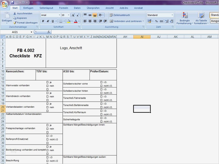Click Verbinden und zentrieren button
This screenshot has height=164, width=219.
click(x=125, y=21)
